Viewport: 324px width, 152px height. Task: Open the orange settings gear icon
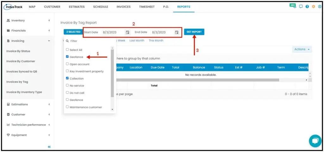click(x=314, y=7)
